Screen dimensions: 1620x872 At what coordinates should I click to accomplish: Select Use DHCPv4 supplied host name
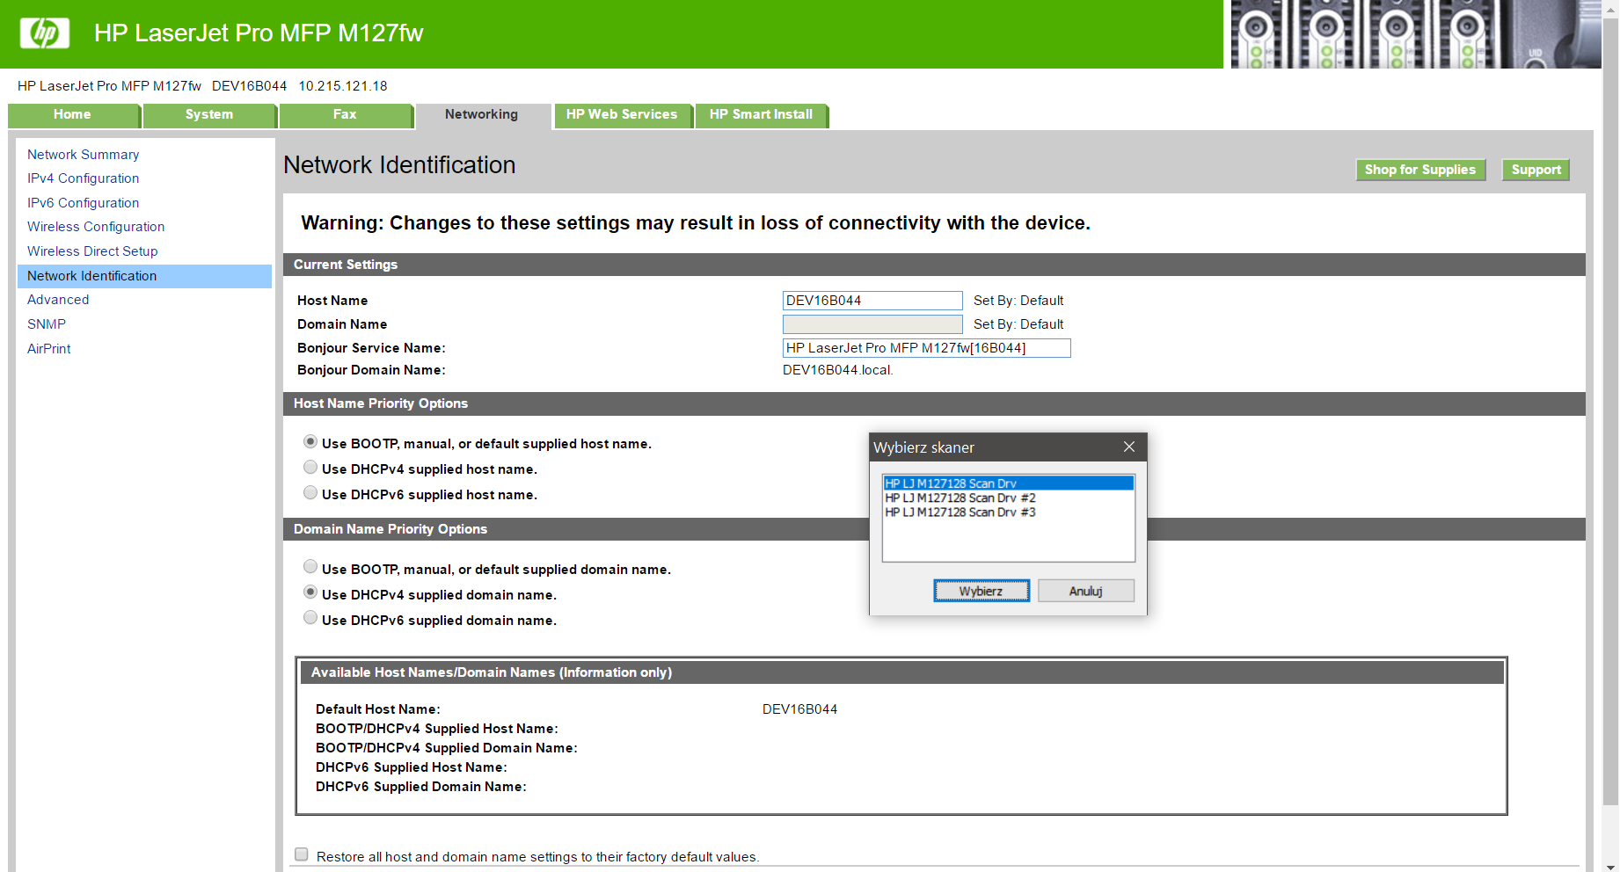pyautogui.click(x=310, y=467)
